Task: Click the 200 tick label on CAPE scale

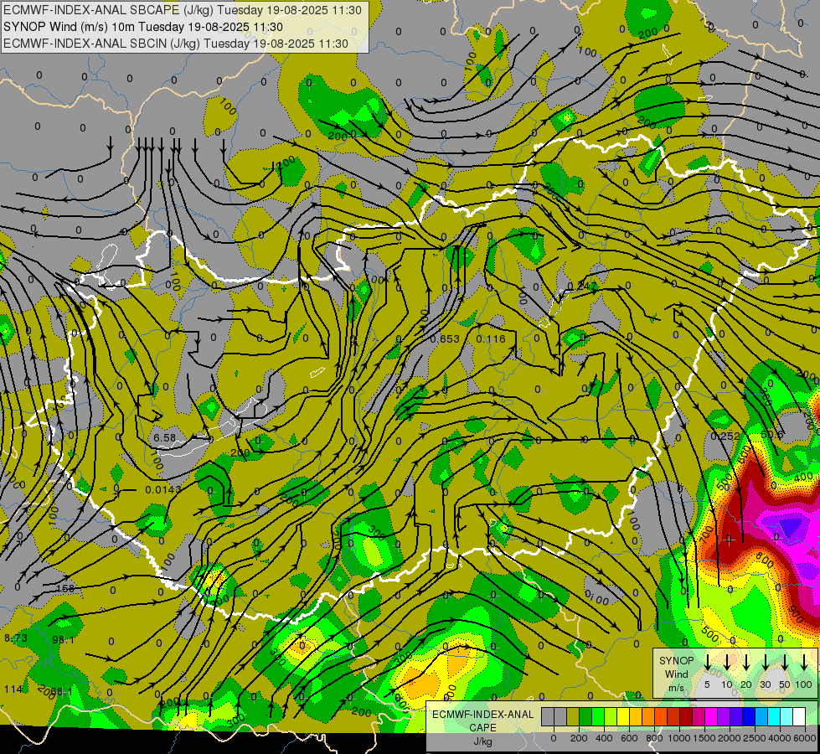Action: pos(579,738)
